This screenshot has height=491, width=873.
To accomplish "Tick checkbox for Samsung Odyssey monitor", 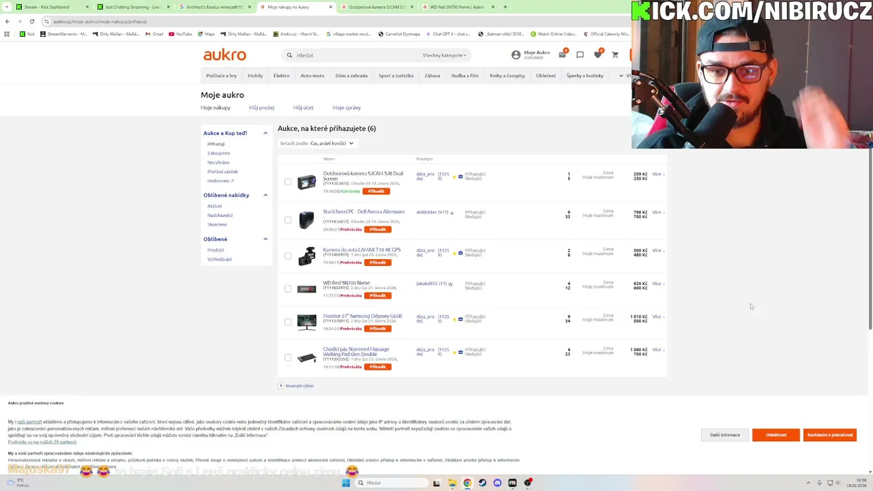I will coord(288,322).
